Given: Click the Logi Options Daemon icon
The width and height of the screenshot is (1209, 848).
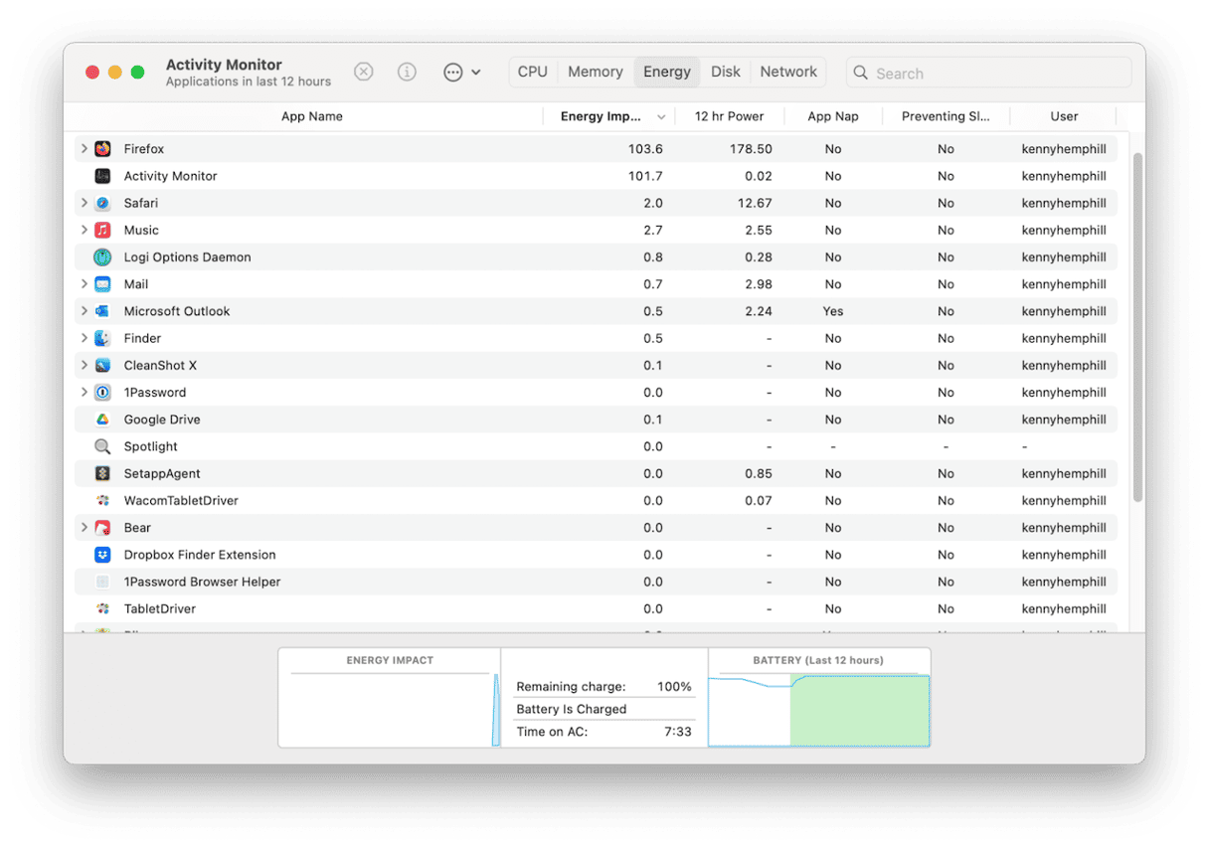Looking at the screenshot, I should click(x=102, y=257).
